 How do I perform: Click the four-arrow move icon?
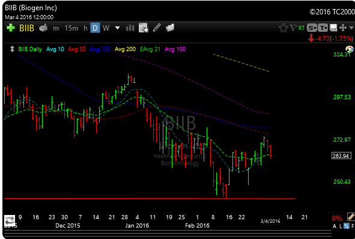pyautogui.click(x=343, y=28)
